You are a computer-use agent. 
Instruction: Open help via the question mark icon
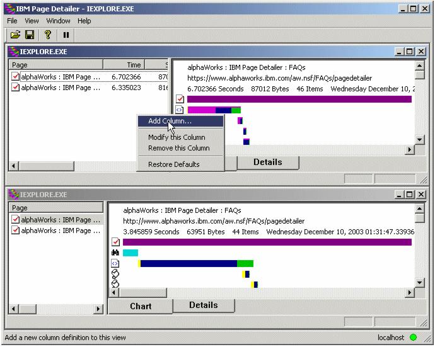[x=48, y=35]
